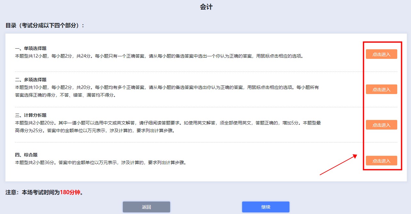Enter the 综合题 (comprehensive) section
The image size is (411, 214).
tap(381, 161)
